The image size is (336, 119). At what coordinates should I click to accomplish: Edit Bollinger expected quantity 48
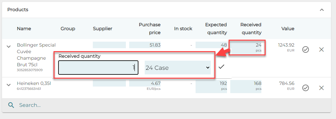(211, 45)
